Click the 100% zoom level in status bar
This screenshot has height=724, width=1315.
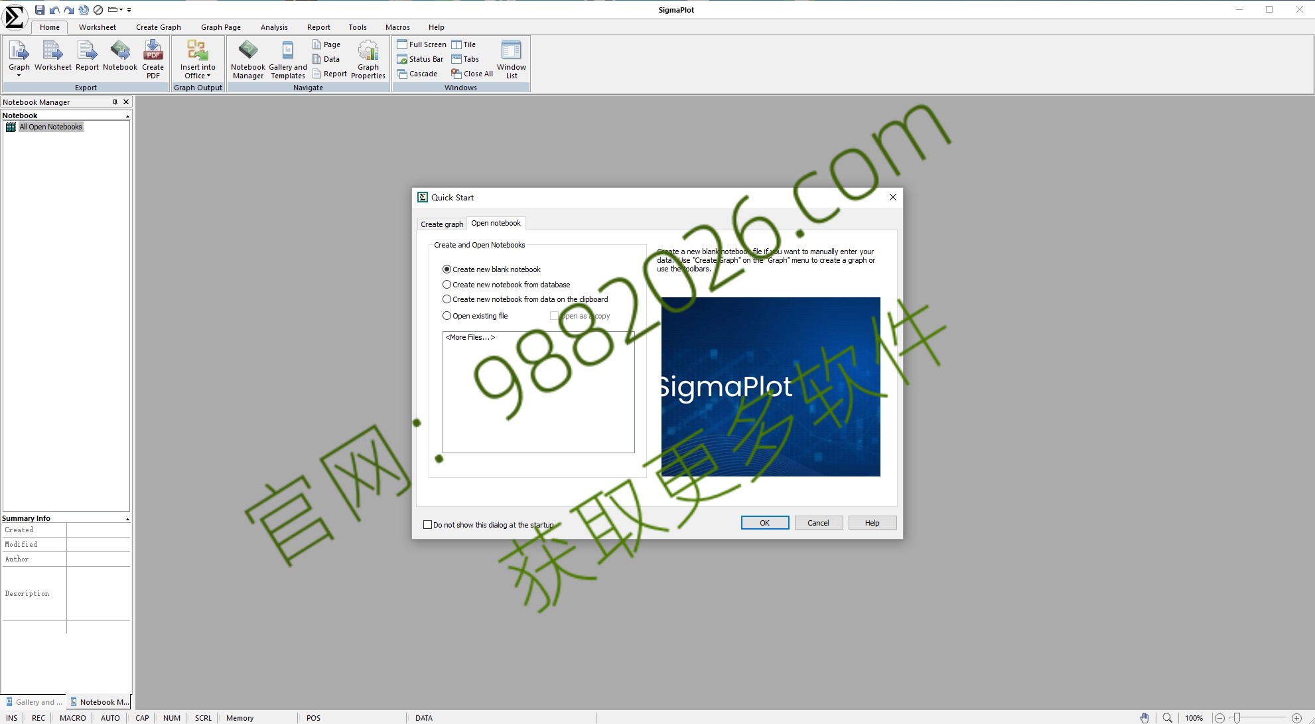tap(1194, 718)
